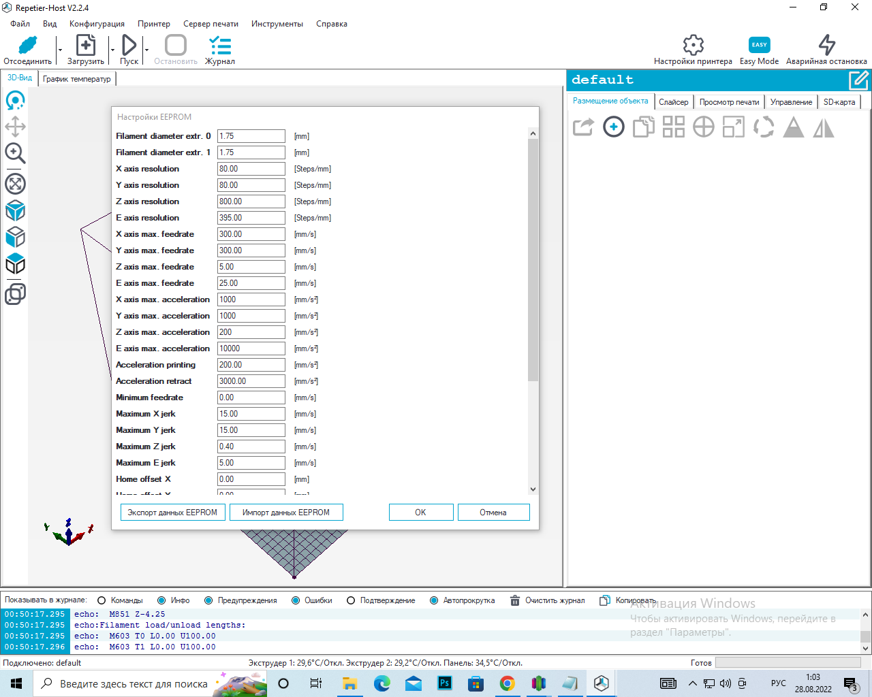The width and height of the screenshot is (872, 697).
Task: Toggle Easy Mode icon
Action: coord(759,46)
